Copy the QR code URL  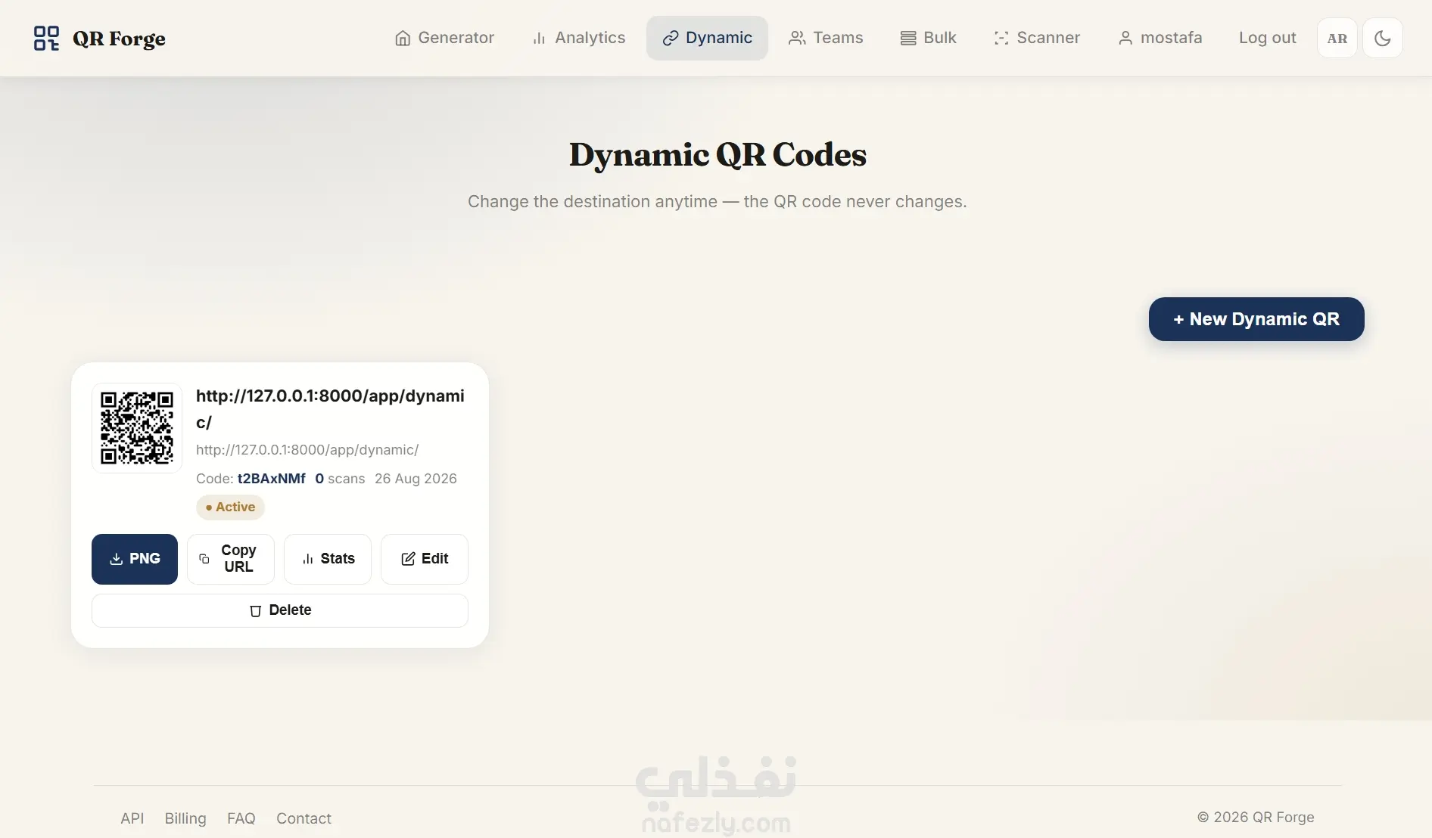pyautogui.click(x=231, y=559)
